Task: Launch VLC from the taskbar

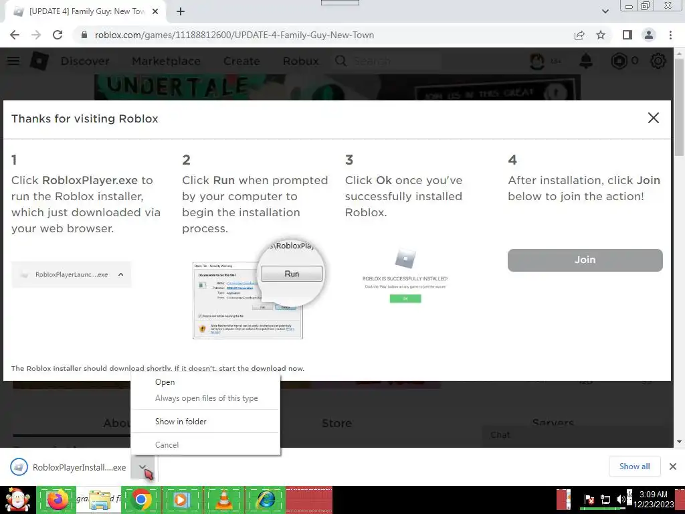Action: pyautogui.click(x=223, y=499)
